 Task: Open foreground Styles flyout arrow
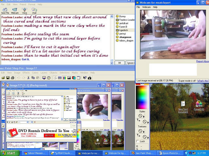[144, 117]
